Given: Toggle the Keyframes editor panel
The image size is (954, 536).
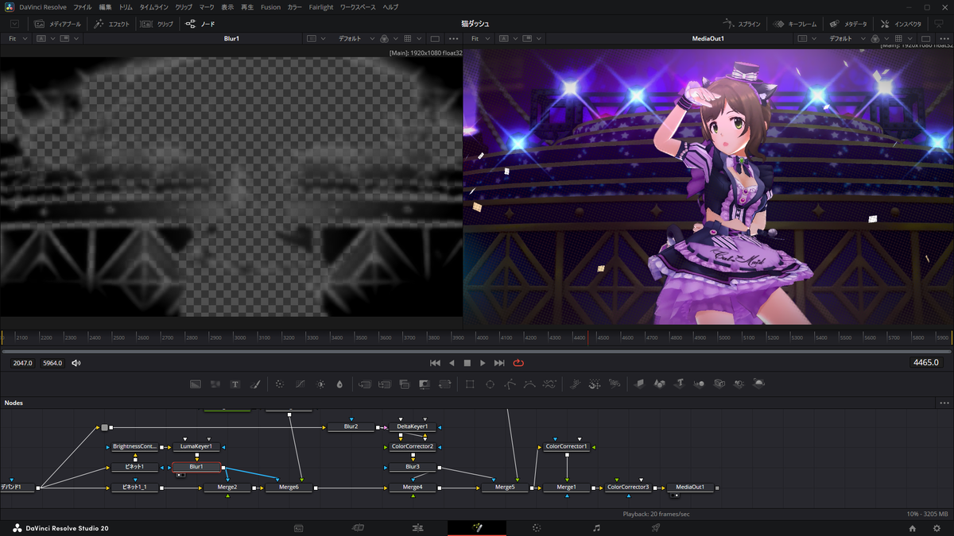Looking at the screenshot, I should [x=794, y=24].
